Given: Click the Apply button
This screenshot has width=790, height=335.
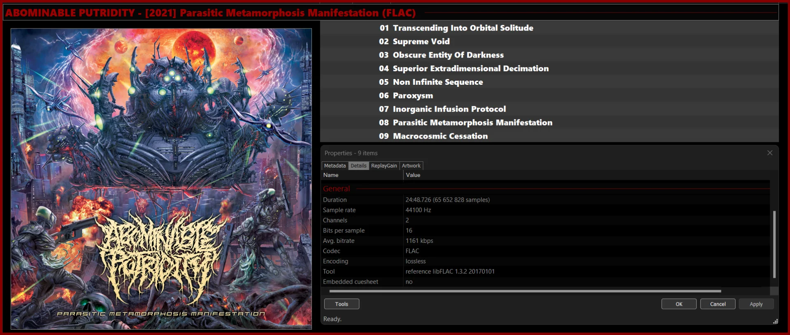Looking at the screenshot, I should tap(756, 304).
